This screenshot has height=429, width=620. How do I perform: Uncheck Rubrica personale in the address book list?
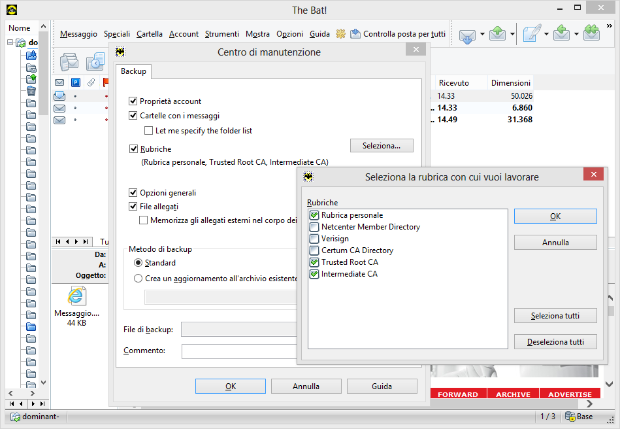(x=314, y=215)
